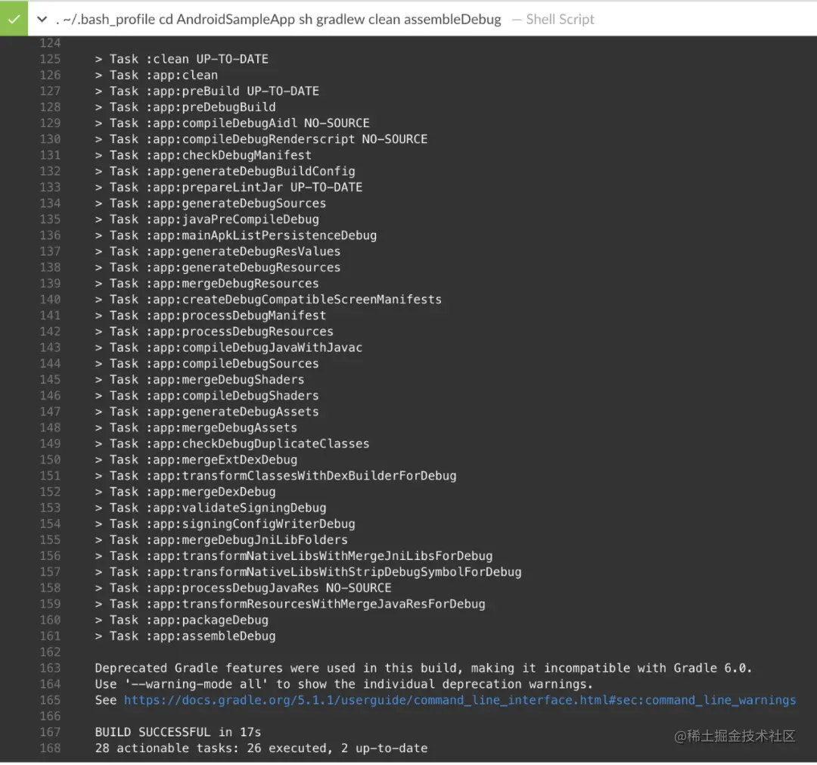Select line 'Task :app:javaPreCompileDebug'
The image size is (817, 765).
(207, 219)
